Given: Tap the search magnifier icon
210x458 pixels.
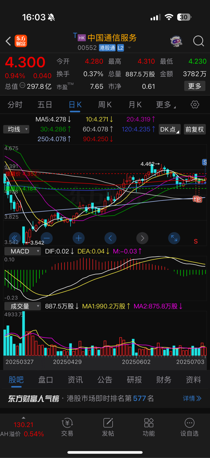Looking at the screenshot, I should [199, 41].
